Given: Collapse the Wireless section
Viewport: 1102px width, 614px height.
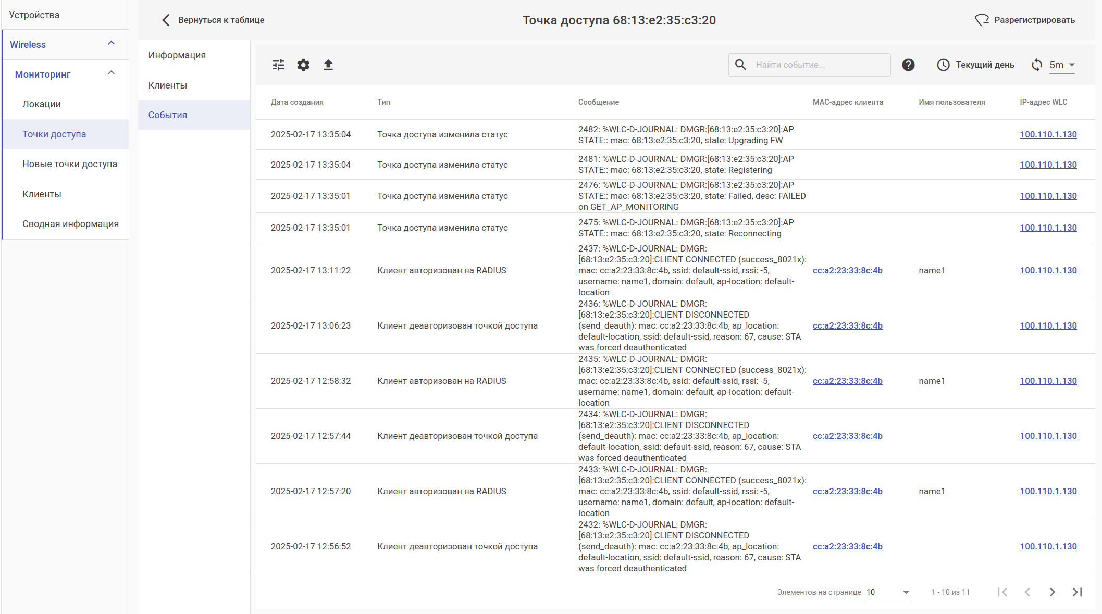Looking at the screenshot, I should 111,44.
